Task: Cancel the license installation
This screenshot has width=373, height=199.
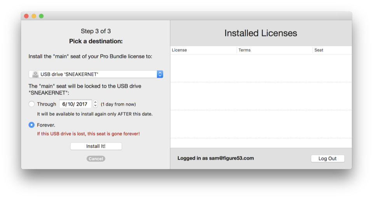Action: click(x=96, y=159)
